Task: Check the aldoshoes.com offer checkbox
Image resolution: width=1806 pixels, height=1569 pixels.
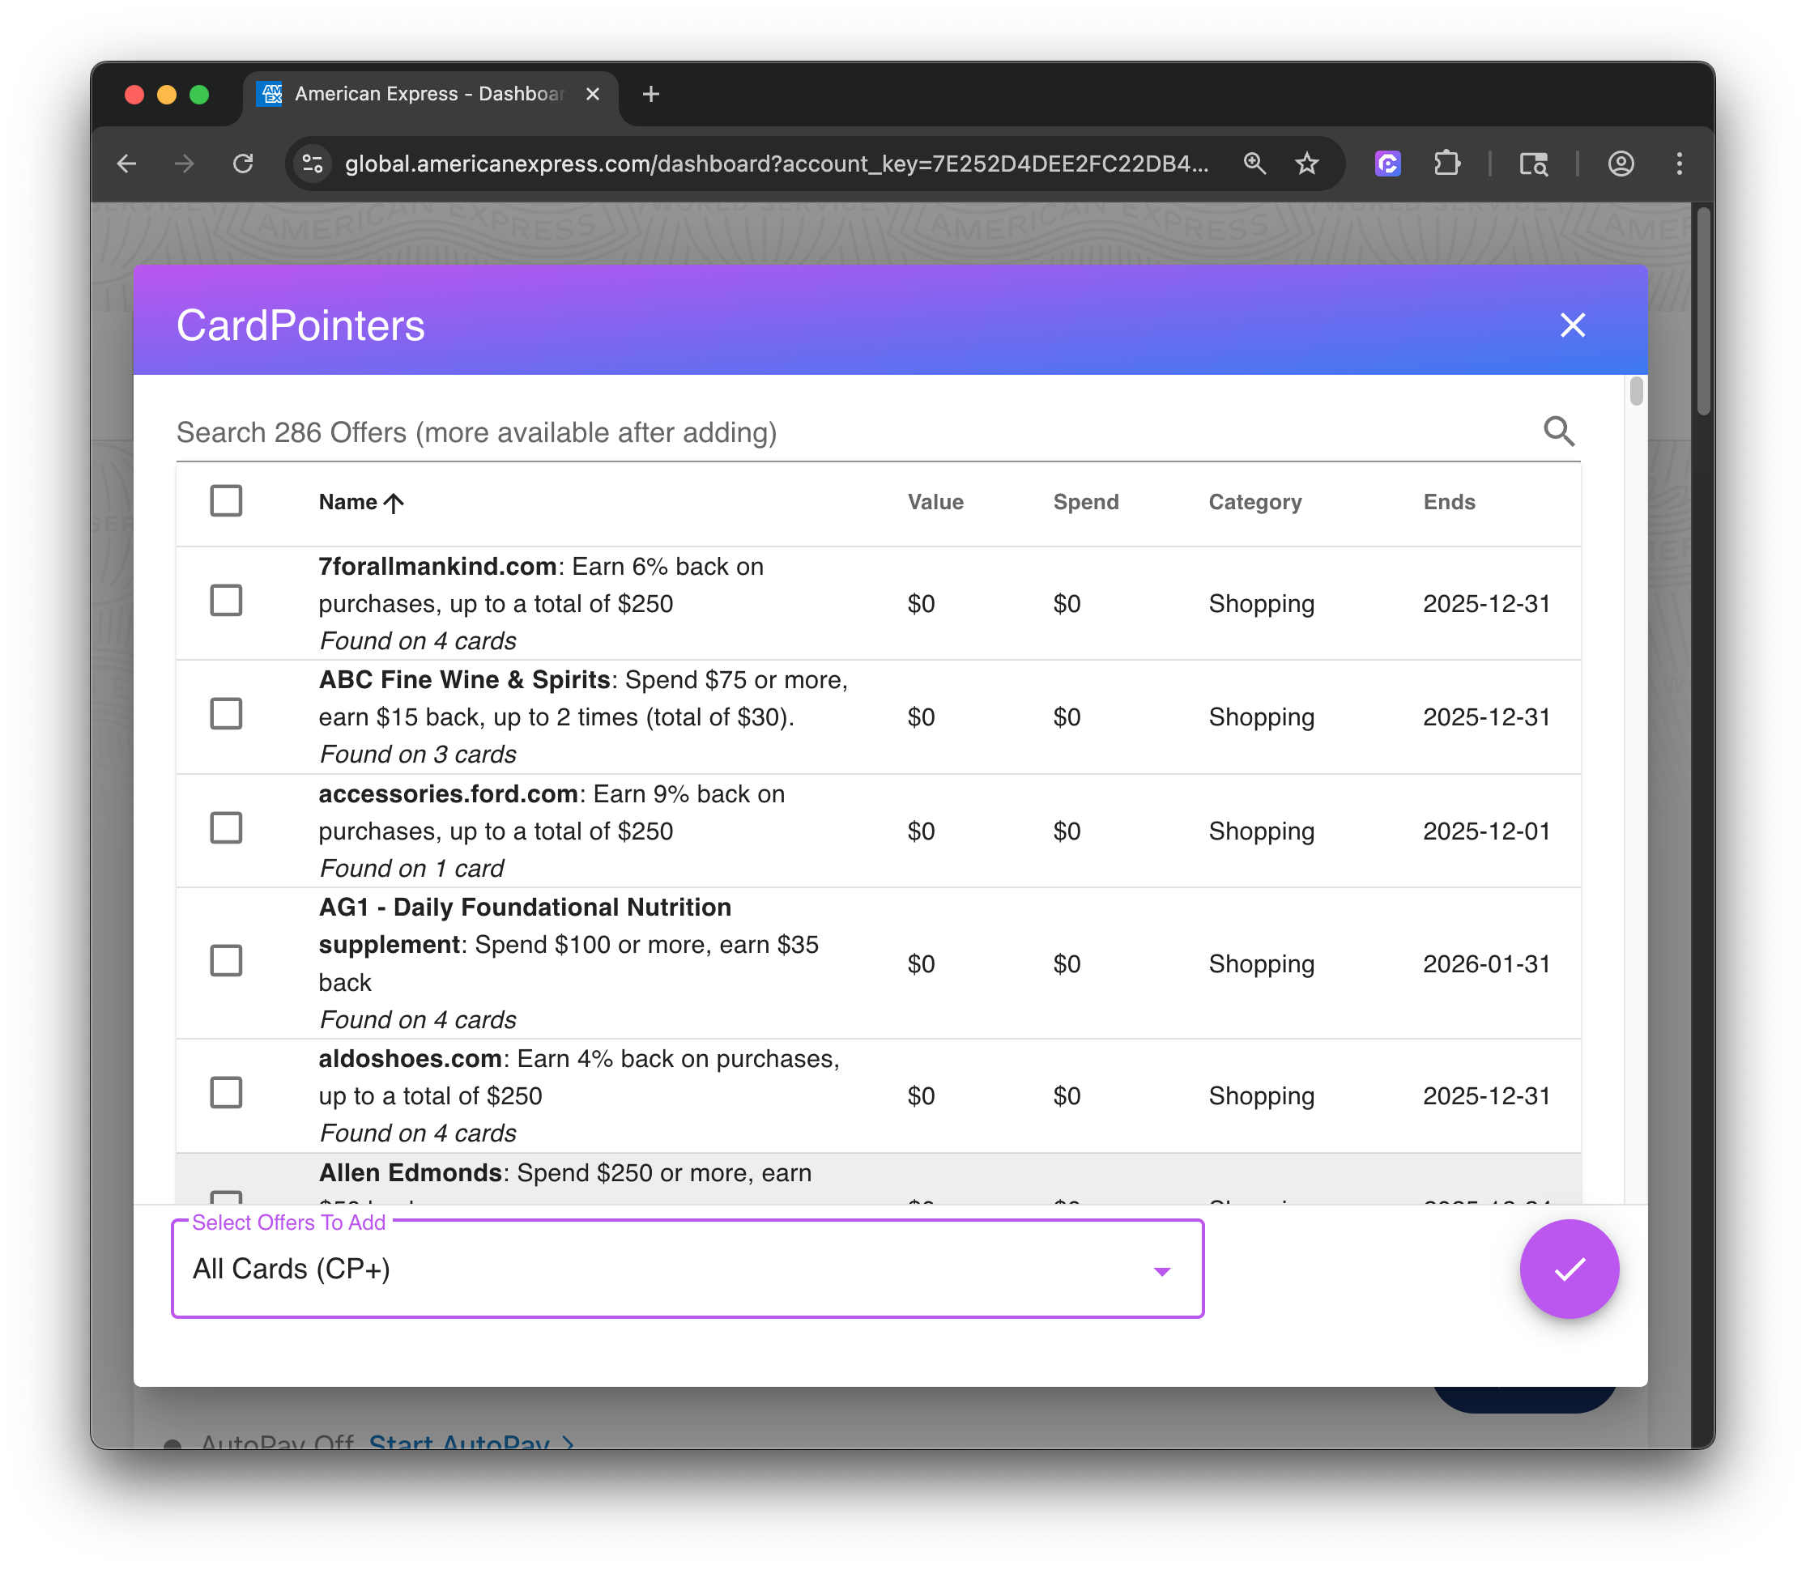Action: 226,1093
